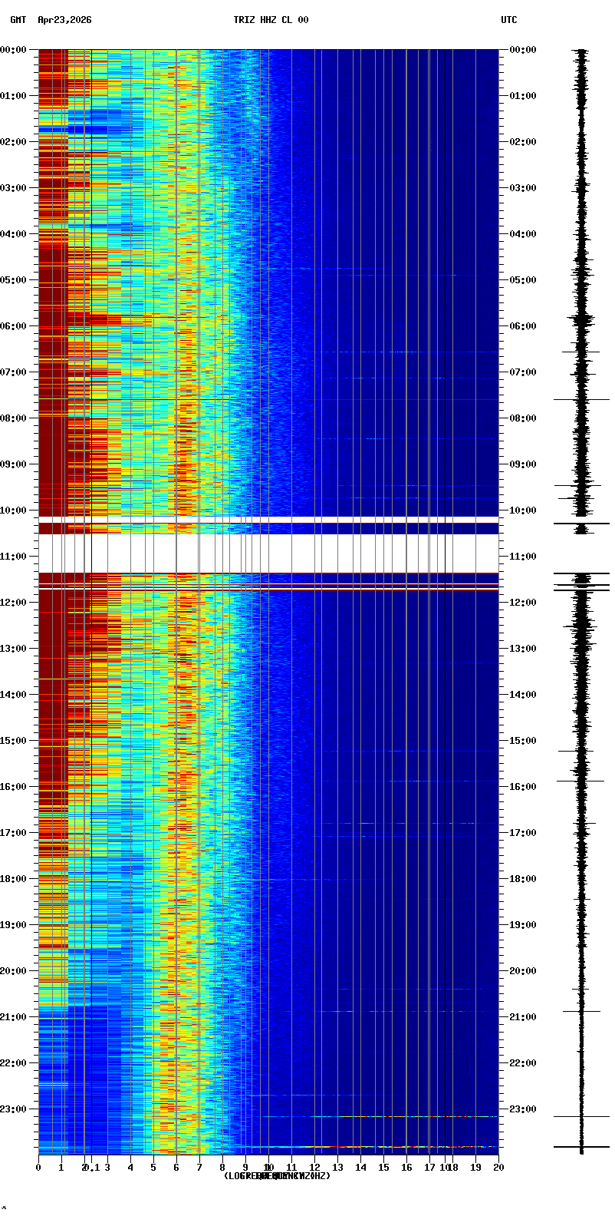This screenshot has height=1216, width=615.
Task: Click the 0 Hz tick label on frequency axis
Action: pyautogui.click(x=38, y=1168)
